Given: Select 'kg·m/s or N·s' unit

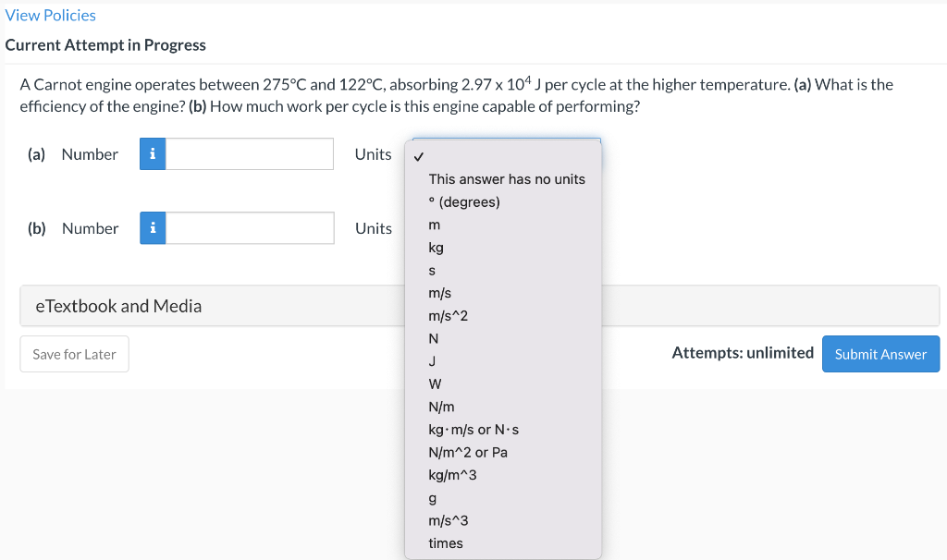Looking at the screenshot, I should click(480, 430).
